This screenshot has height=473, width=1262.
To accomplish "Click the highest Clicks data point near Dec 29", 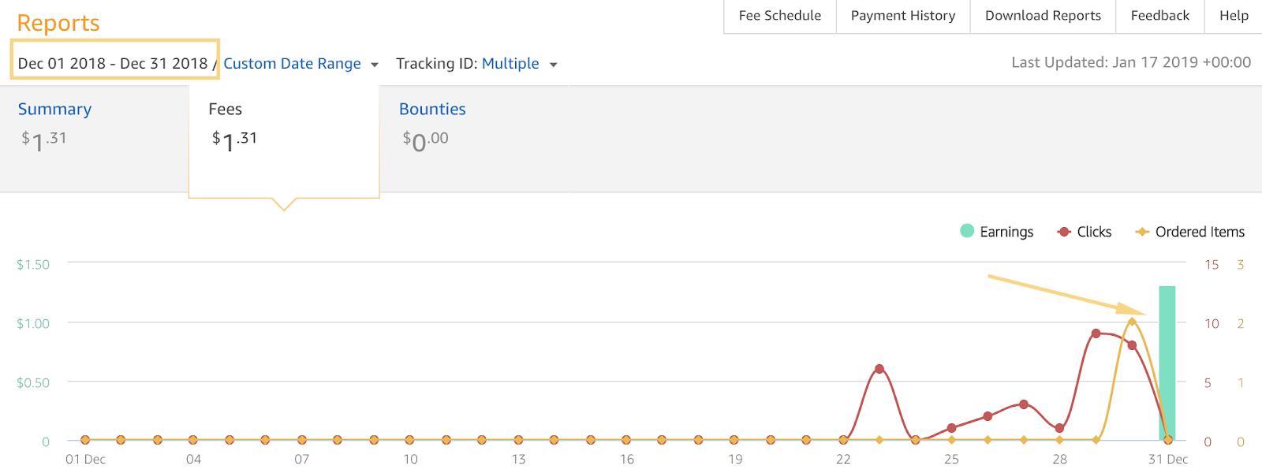I will (1096, 333).
